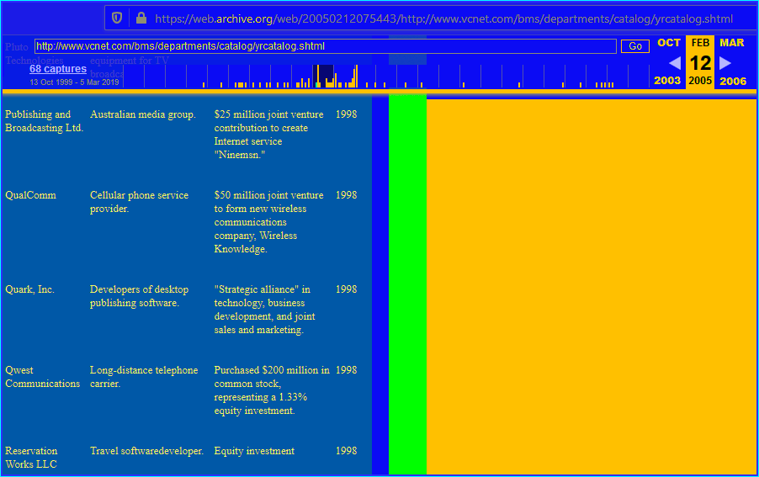This screenshot has height=477, width=759.
Task: Click '"Strategic alliance" in technology' description
Action: click(x=265, y=310)
